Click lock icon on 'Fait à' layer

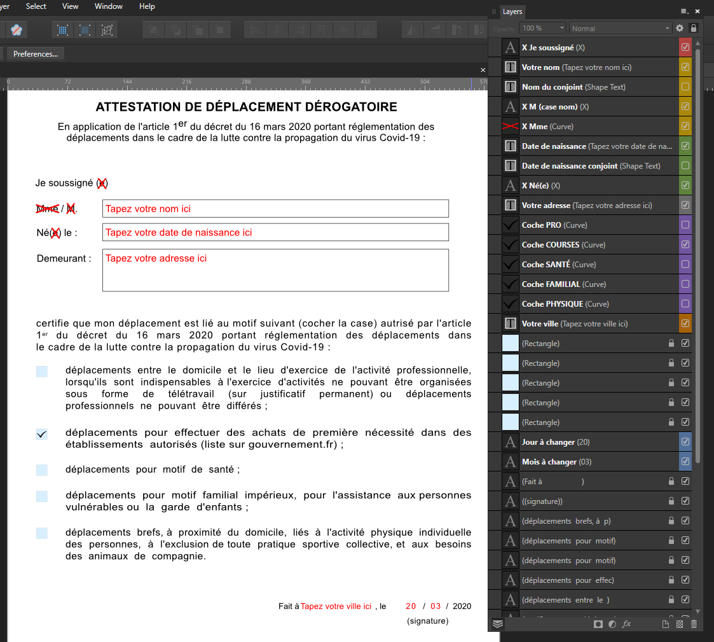coord(671,481)
